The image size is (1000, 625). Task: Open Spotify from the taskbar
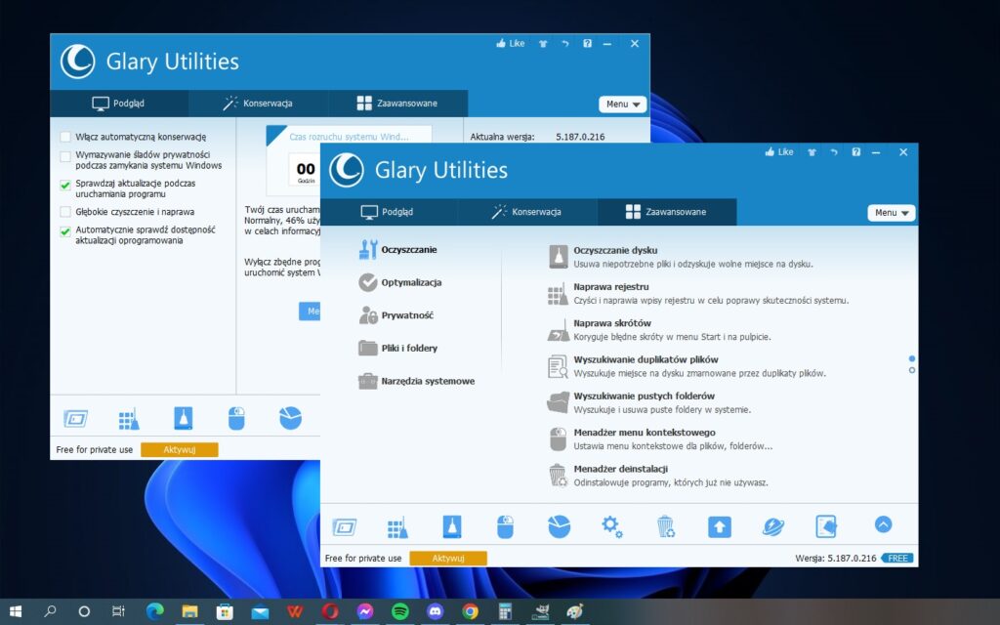coord(399,611)
